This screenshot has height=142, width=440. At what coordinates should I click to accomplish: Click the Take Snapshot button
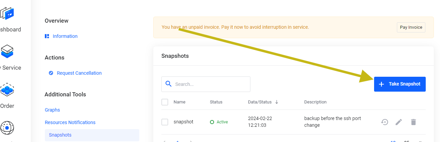click(400, 84)
